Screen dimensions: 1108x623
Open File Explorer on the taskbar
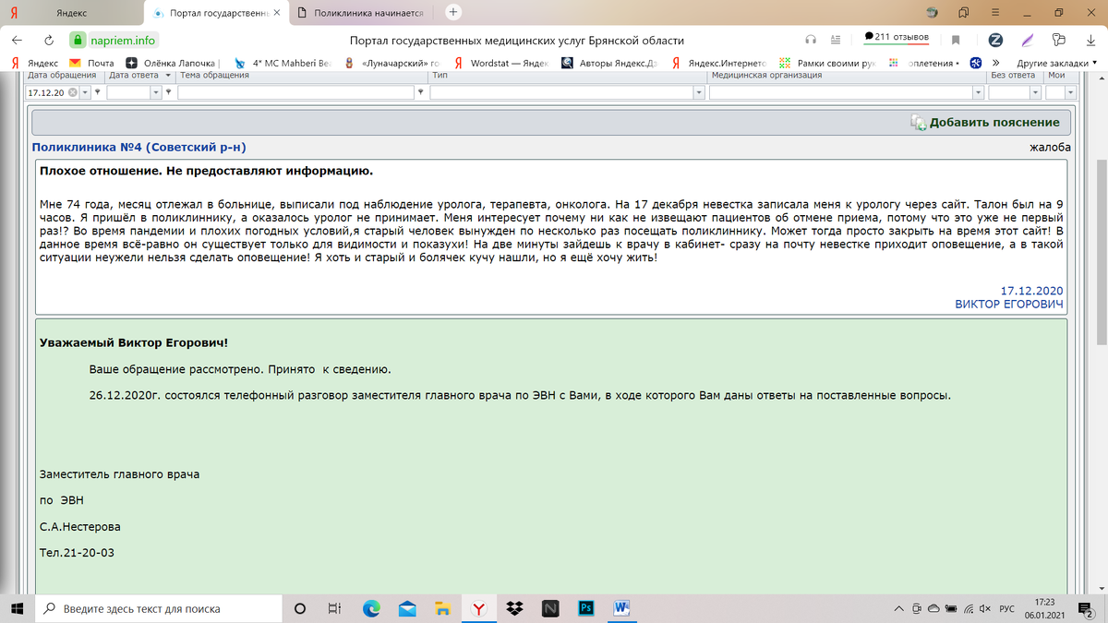point(443,608)
